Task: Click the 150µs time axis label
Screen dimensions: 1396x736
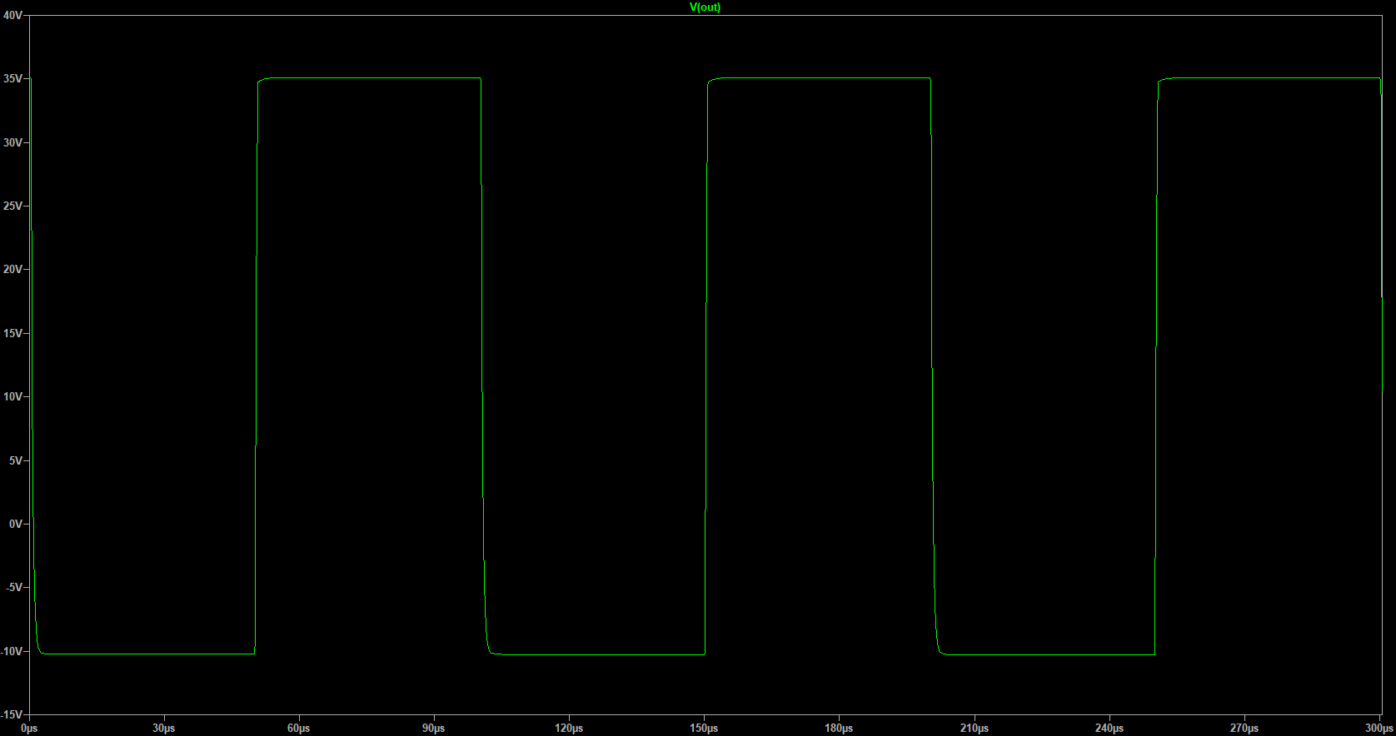Action: coord(704,729)
